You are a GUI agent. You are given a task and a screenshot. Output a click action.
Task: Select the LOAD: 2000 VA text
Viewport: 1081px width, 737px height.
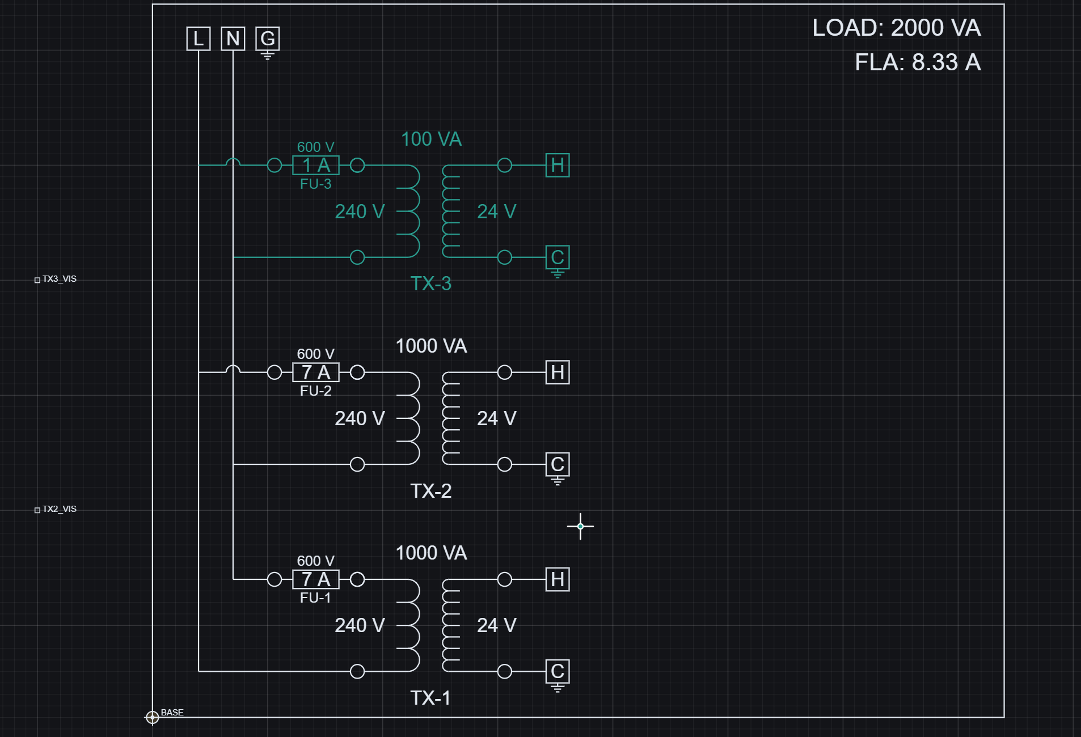[897, 28]
